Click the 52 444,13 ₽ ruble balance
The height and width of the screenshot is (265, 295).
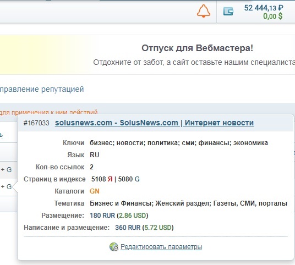pyautogui.click(x=264, y=8)
